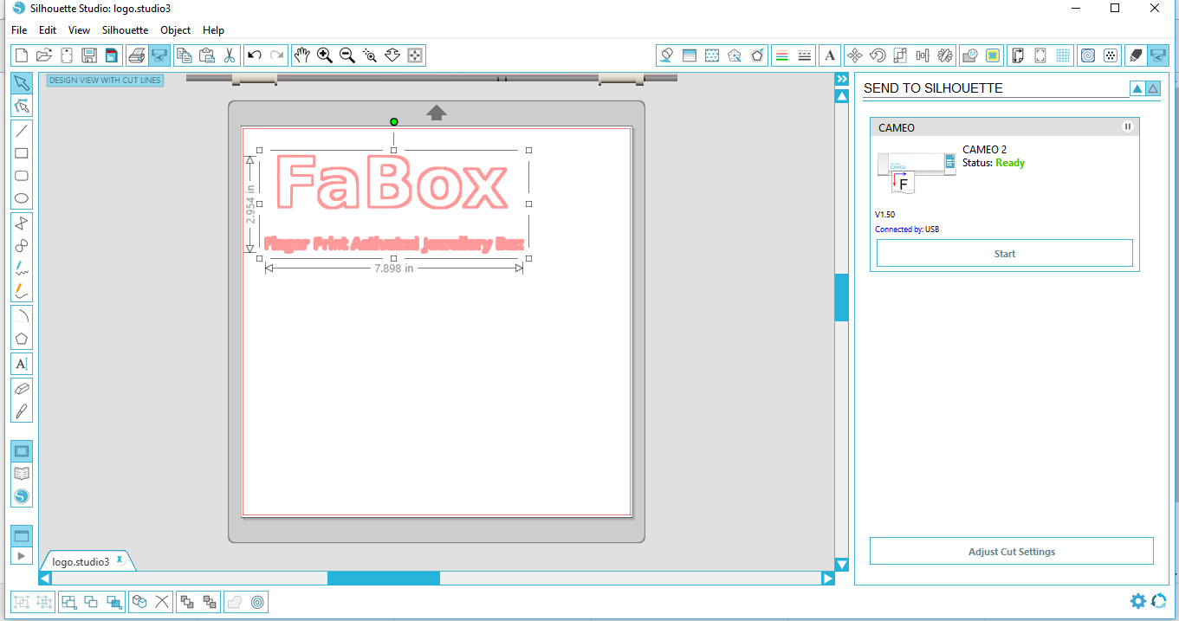Click the Group objects icon in bottom toolbar
Image resolution: width=1179 pixels, height=621 pixels.
pyautogui.click(x=22, y=601)
